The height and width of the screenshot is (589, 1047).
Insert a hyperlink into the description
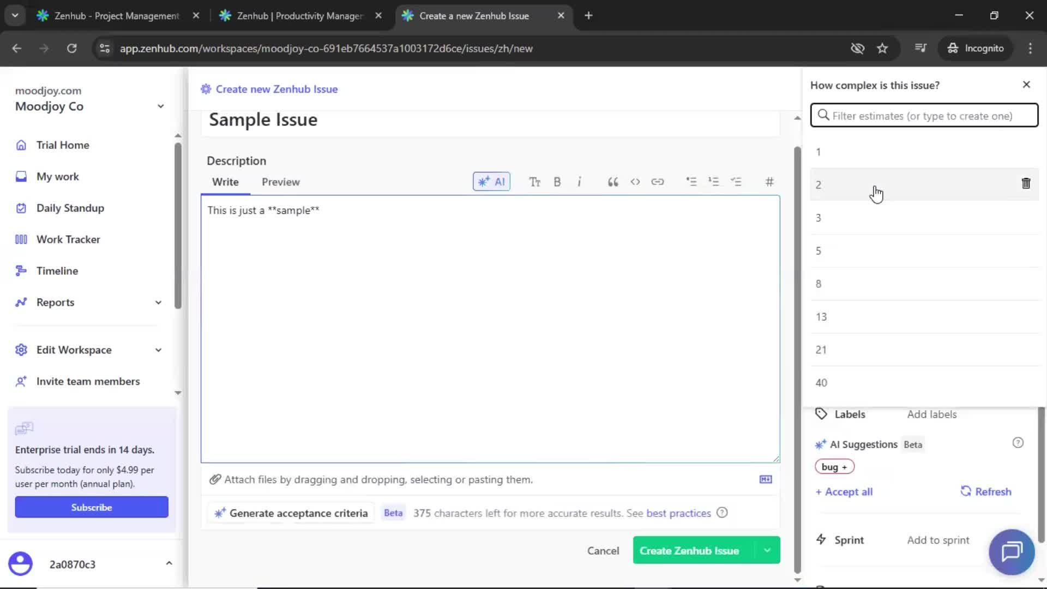pyautogui.click(x=658, y=182)
